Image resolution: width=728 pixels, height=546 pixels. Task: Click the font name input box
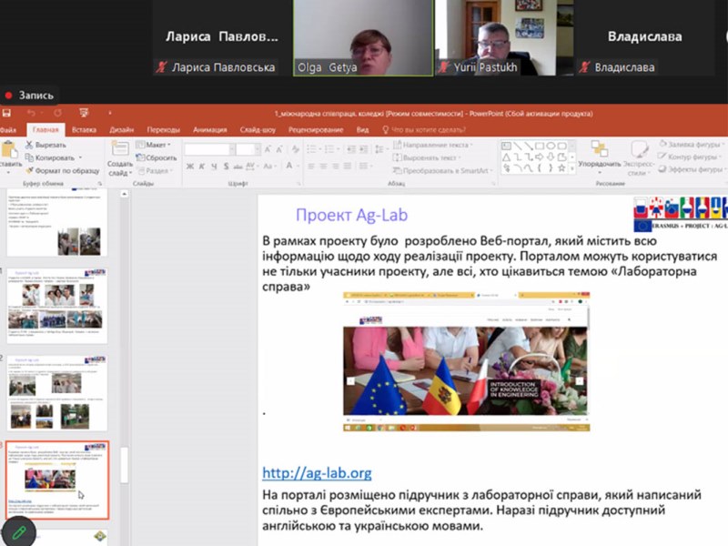(x=208, y=149)
